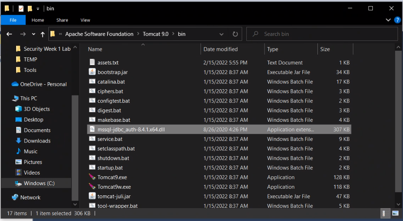403x221 pixels.
Task: Click Tomcat 9.0 in the breadcrumb path
Action: click(155, 34)
